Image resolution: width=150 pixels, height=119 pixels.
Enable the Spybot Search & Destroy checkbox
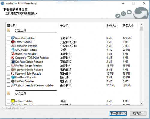8,85
